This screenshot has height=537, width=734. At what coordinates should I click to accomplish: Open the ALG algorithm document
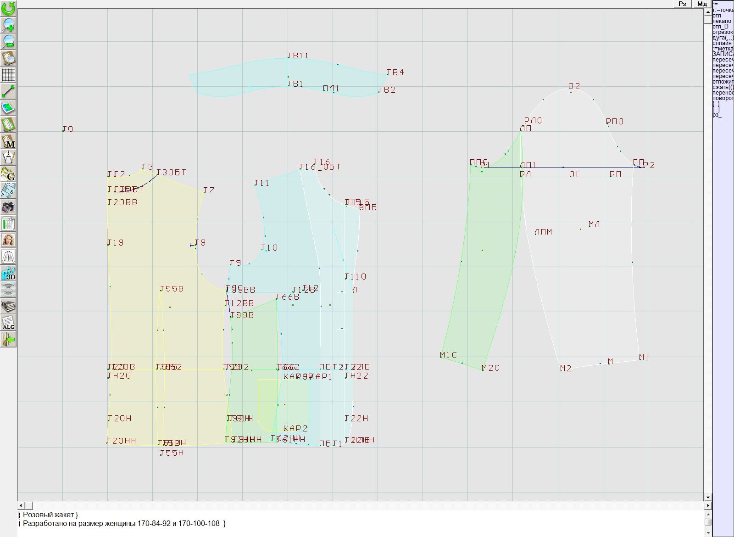point(8,323)
